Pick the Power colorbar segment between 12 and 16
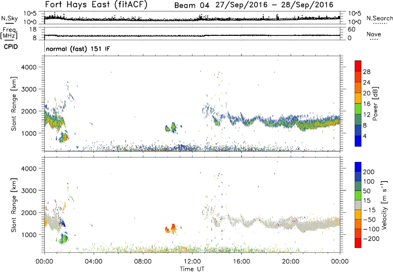Image resolution: width=393 pixels, height=272 pixels. tap(358, 109)
